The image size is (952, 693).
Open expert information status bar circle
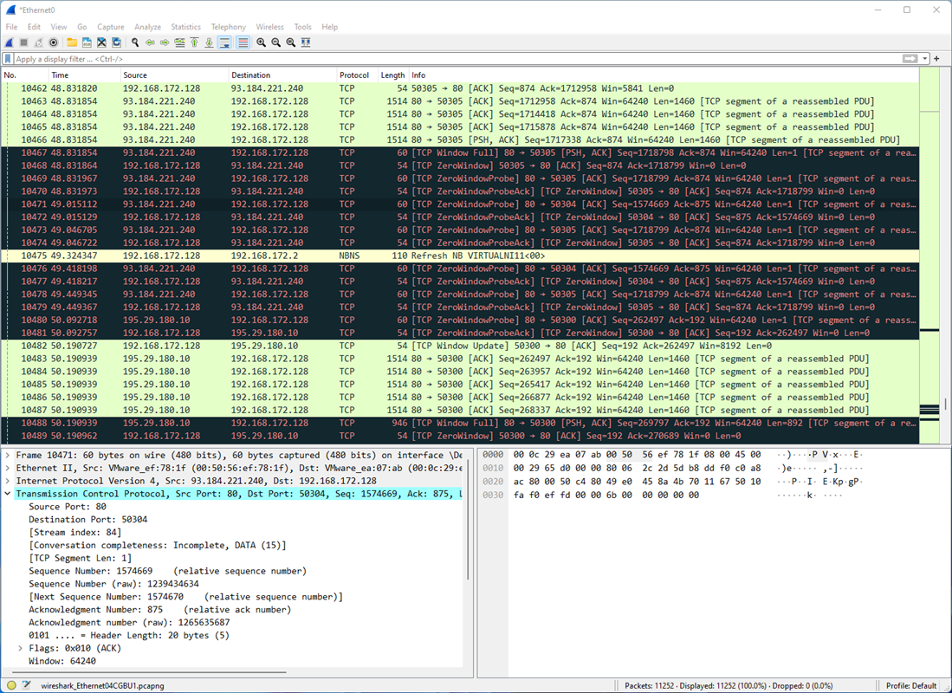(11, 686)
